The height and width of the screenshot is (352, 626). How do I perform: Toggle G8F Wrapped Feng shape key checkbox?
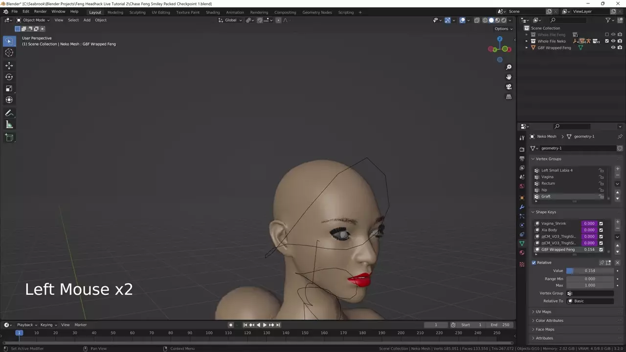(x=601, y=249)
